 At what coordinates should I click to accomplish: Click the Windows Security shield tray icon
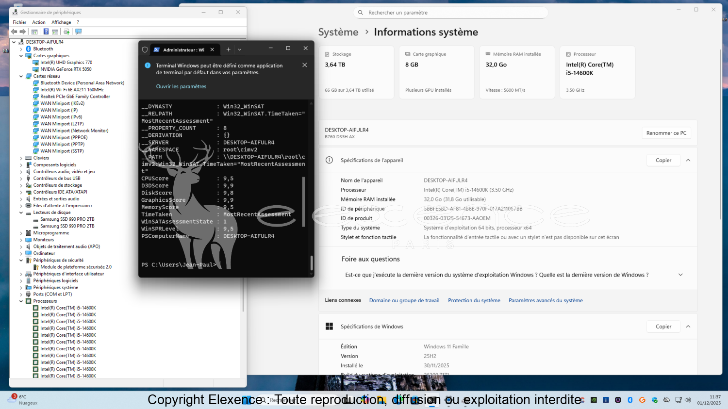[654, 400]
